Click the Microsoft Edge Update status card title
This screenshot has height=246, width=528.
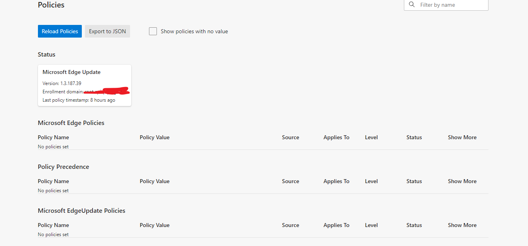point(72,72)
